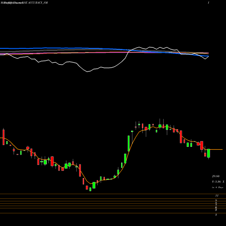Click the 'in 4 Days' label
The width and height of the screenshot is (226, 226).
[x=217, y=187]
